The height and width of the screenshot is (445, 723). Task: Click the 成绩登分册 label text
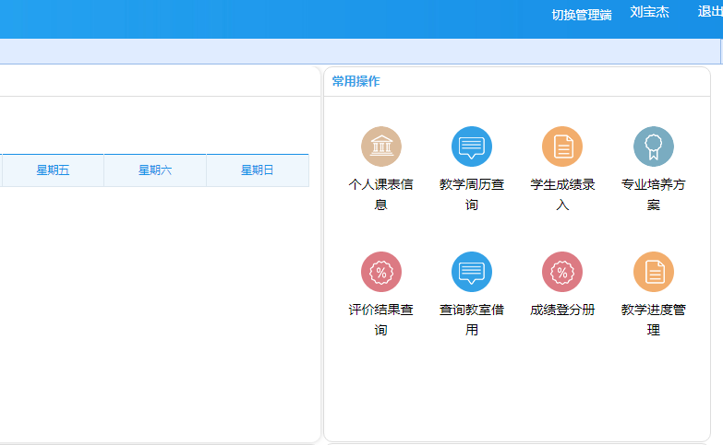[x=562, y=310]
